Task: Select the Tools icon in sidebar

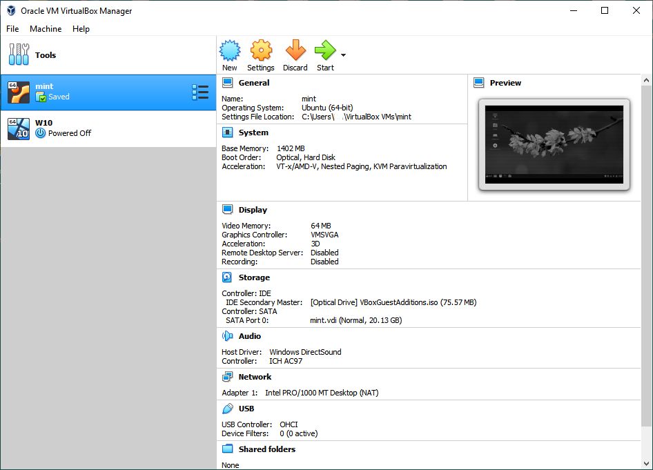Action: 19,55
